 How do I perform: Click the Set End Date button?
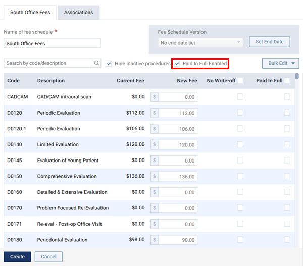coord(269,42)
